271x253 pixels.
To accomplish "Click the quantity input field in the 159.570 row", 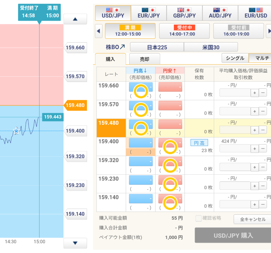I will [x=235, y=111].
